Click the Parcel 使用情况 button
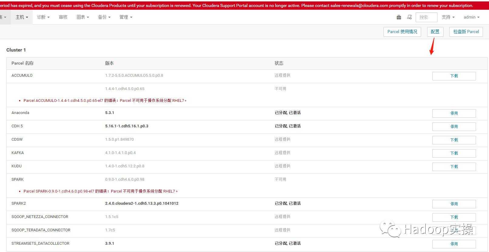This screenshot has height=252, width=489. (x=402, y=32)
